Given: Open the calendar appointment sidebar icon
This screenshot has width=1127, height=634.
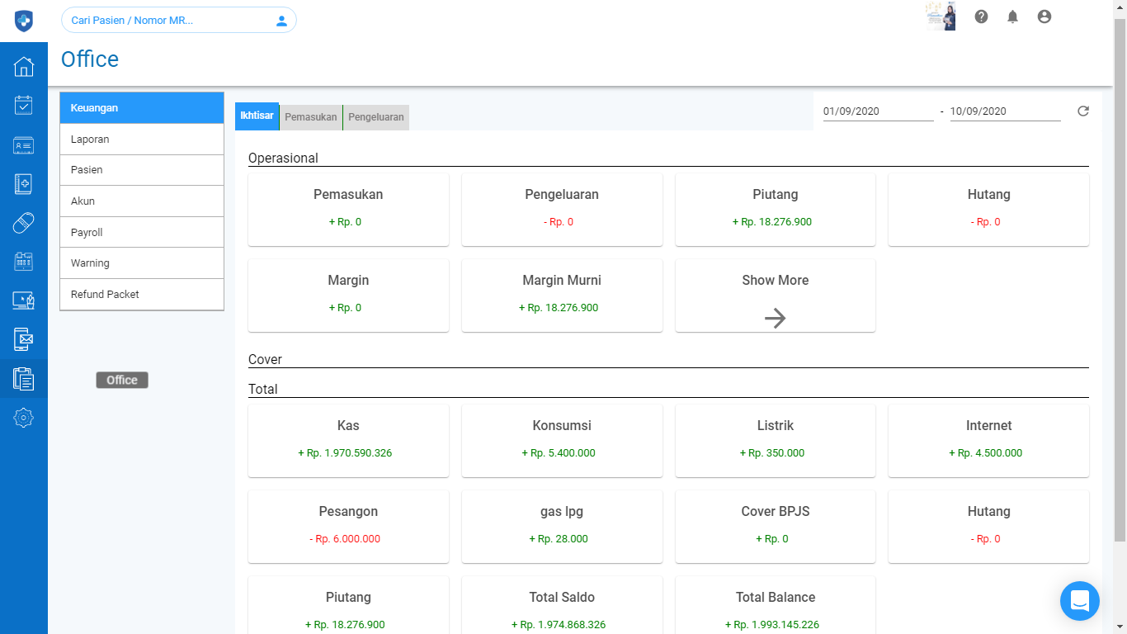Looking at the screenshot, I should point(24,105).
